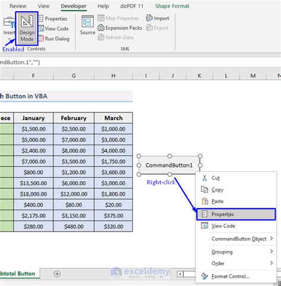Viewport: 281px width, 286px height.
Task: Choose Paste from the context menu
Action: pos(236,201)
